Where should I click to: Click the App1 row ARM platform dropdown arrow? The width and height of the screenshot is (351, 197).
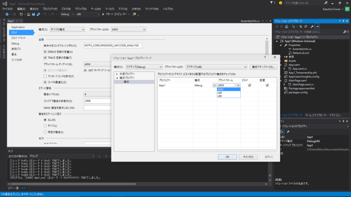click(238, 85)
